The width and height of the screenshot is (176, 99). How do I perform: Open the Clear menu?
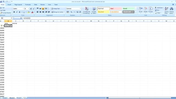(x=158, y=13)
